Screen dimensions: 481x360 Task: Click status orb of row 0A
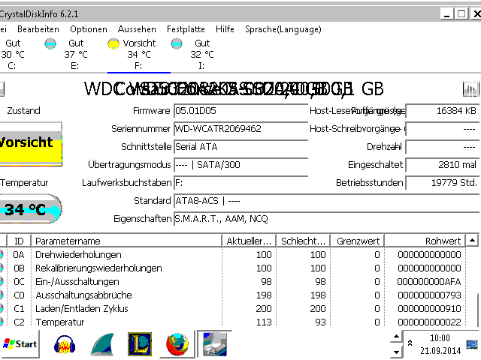click(2, 255)
